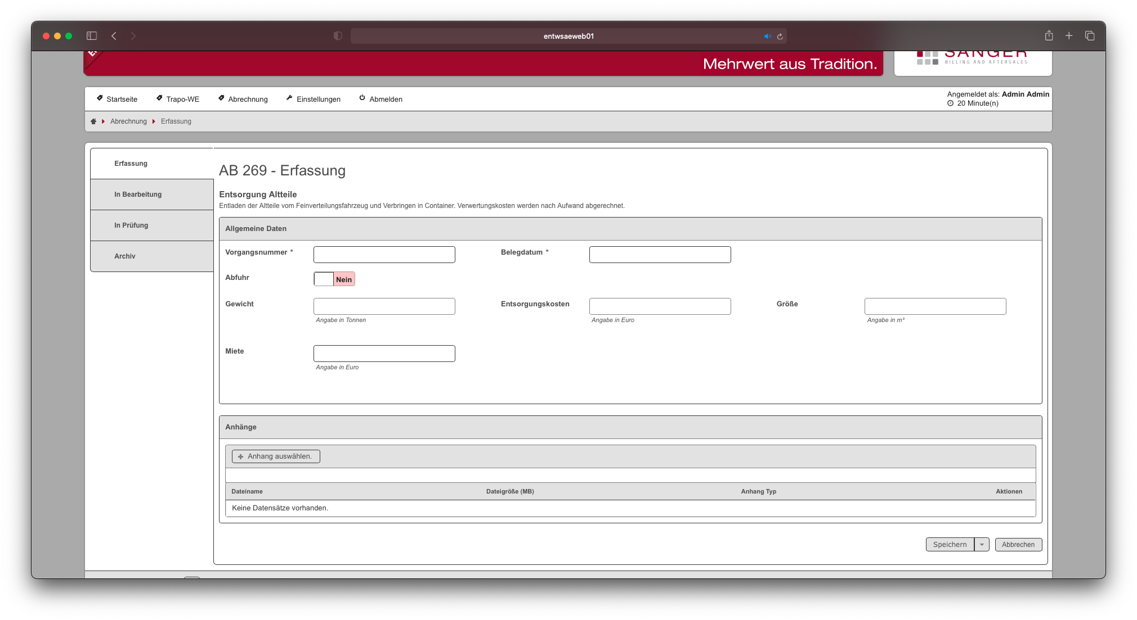Open the Abrechnung menu
1137x620 pixels.
[x=243, y=99]
